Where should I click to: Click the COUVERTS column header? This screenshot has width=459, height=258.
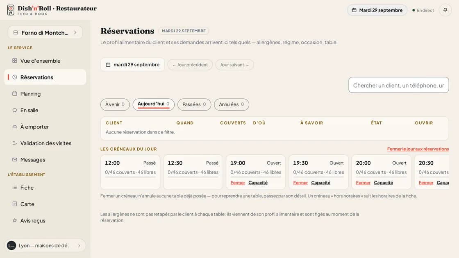(x=233, y=123)
